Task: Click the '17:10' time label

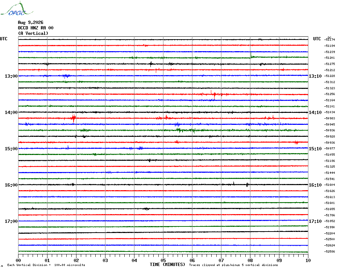Action: [x=315, y=221]
